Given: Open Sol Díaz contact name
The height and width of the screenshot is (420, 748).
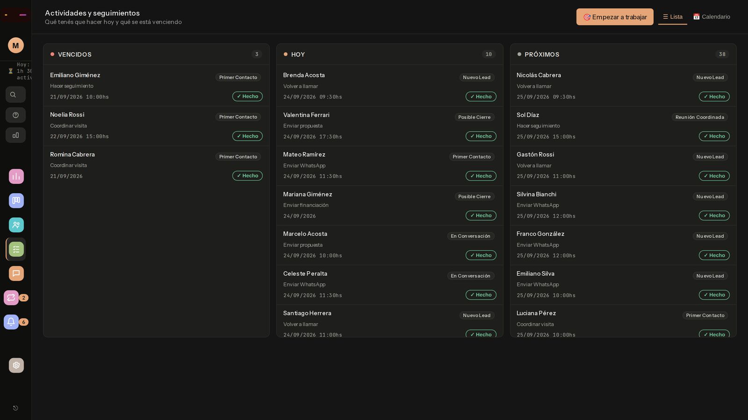Looking at the screenshot, I should [x=528, y=115].
